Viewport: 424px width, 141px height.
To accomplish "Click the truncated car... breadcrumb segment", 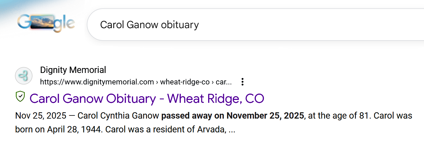I will pos(224,82).
